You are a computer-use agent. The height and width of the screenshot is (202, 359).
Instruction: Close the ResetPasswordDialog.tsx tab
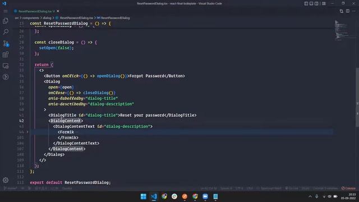(x=58, y=11)
